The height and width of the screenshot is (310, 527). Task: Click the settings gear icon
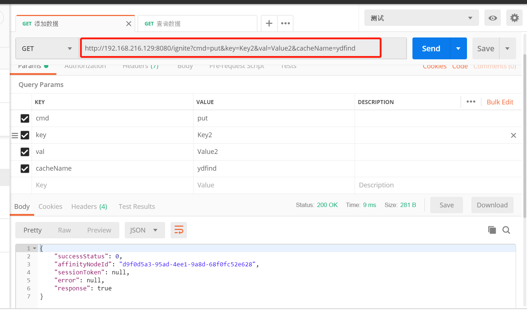(x=514, y=17)
